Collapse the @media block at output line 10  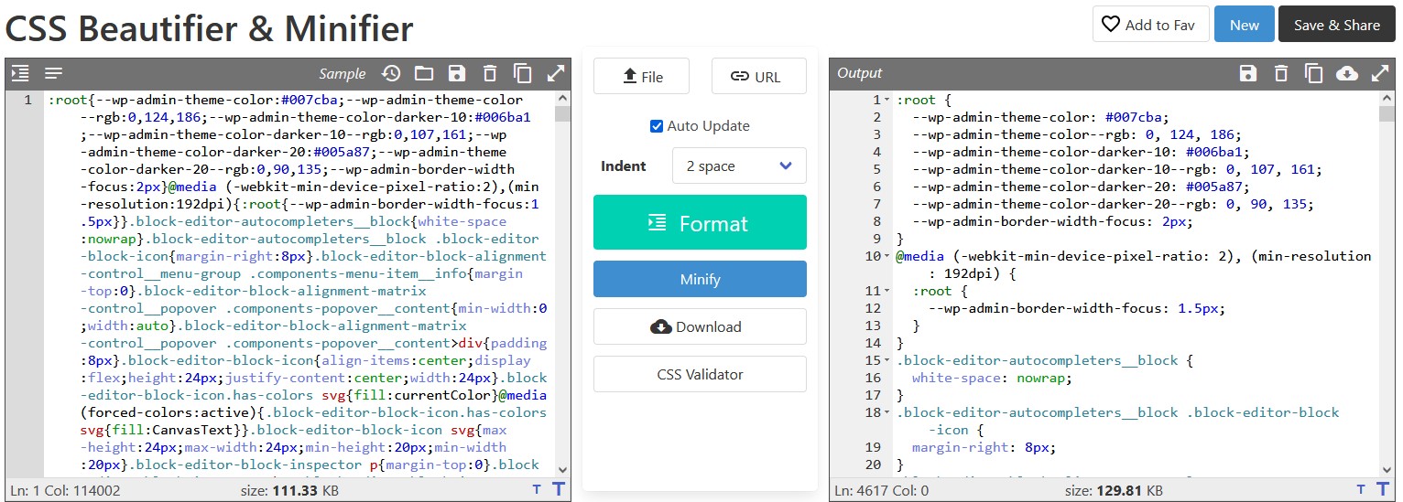888,256
